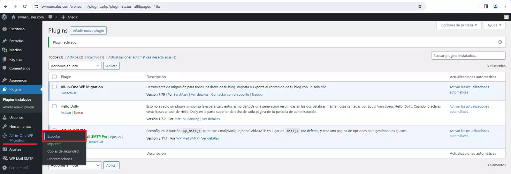View details for WP Mail SMTP

210,138
